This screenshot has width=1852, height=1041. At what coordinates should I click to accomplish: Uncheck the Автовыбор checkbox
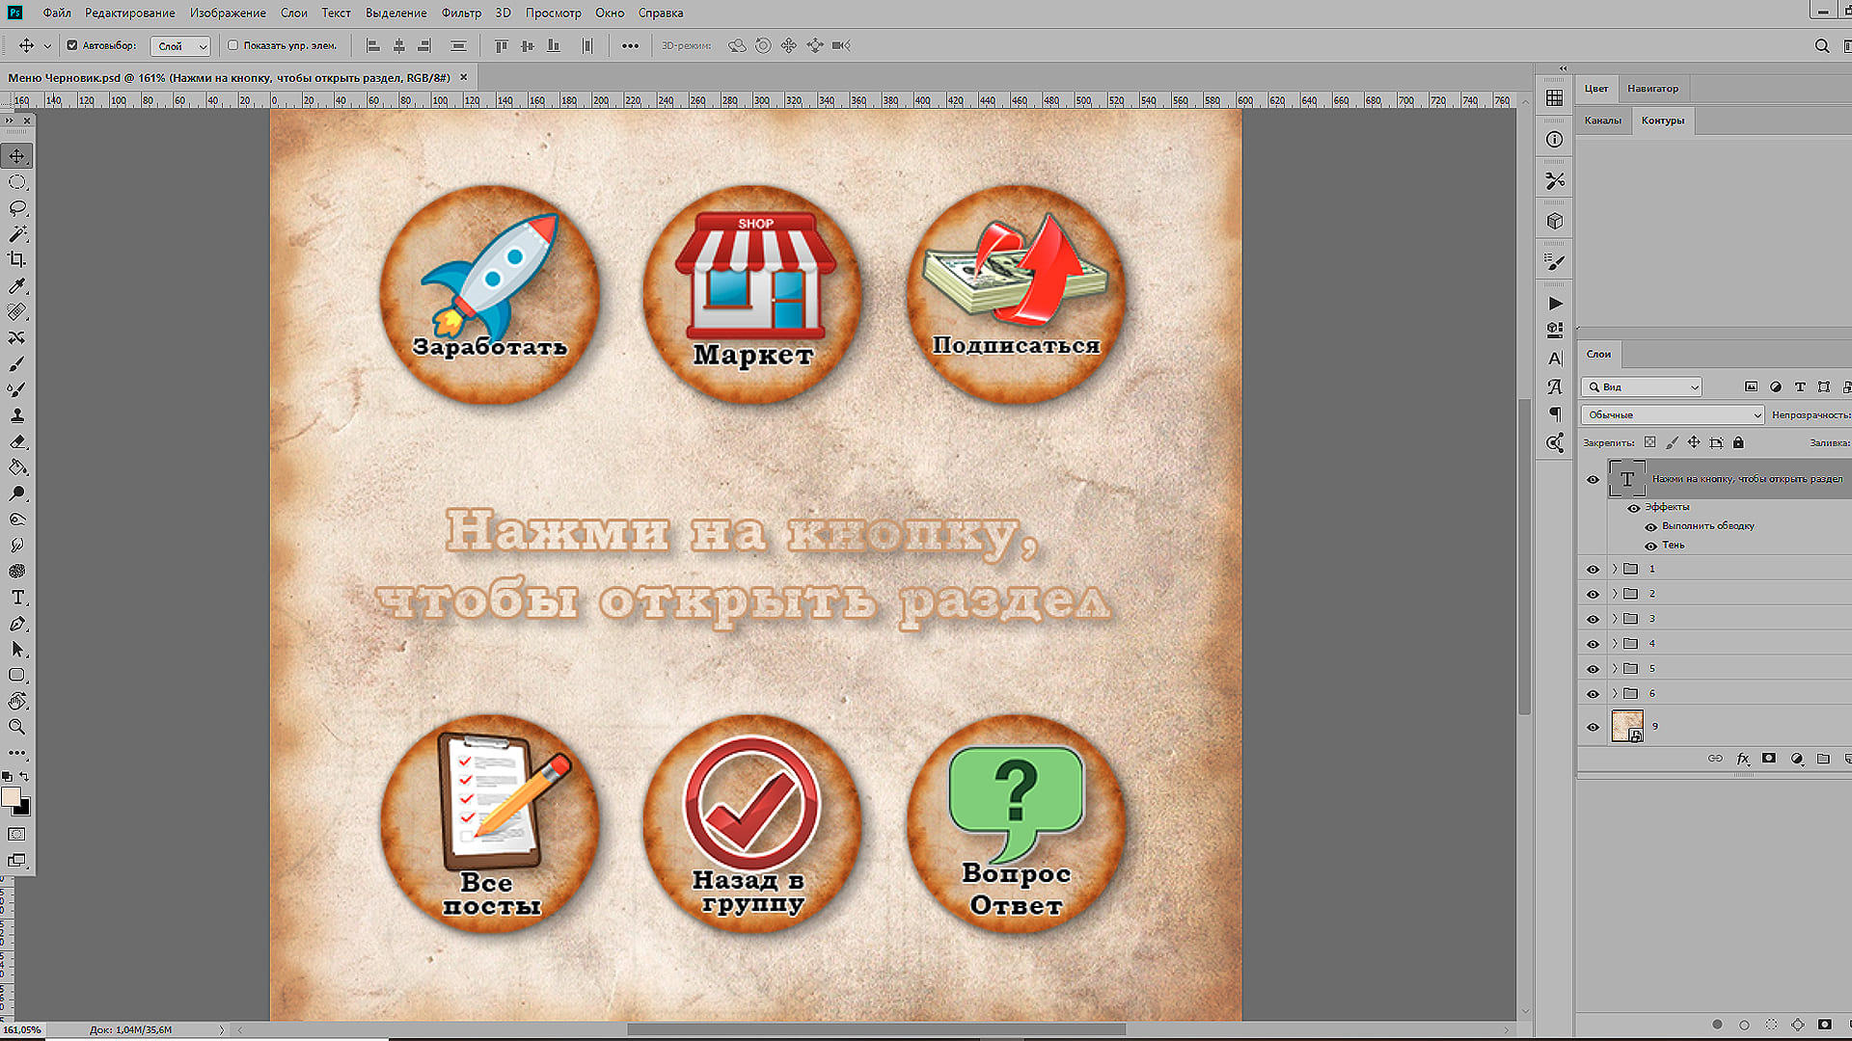pyautogui.click(x=72, y=45)
